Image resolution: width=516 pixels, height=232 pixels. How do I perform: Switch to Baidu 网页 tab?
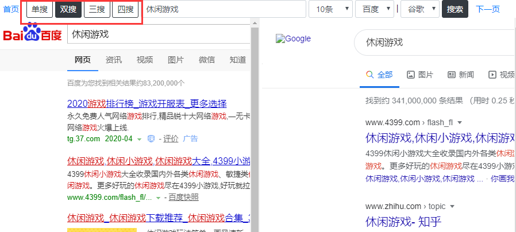(83, 60)
